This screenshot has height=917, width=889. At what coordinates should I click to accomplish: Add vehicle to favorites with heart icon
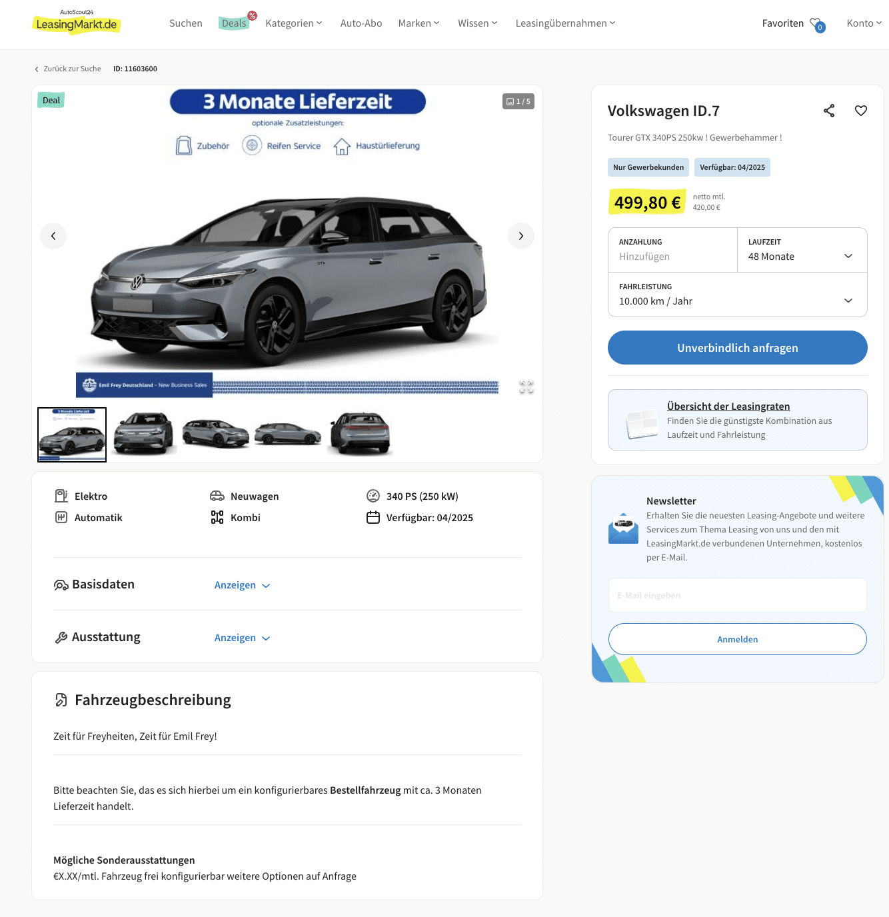tap(861, 111)
